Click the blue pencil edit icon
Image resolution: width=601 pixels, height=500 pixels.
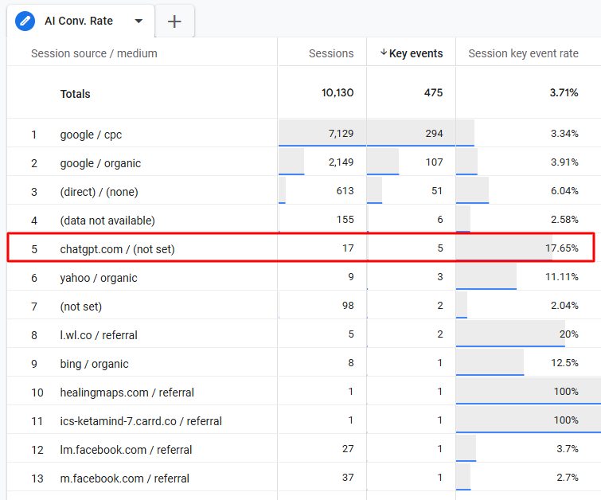25,21
